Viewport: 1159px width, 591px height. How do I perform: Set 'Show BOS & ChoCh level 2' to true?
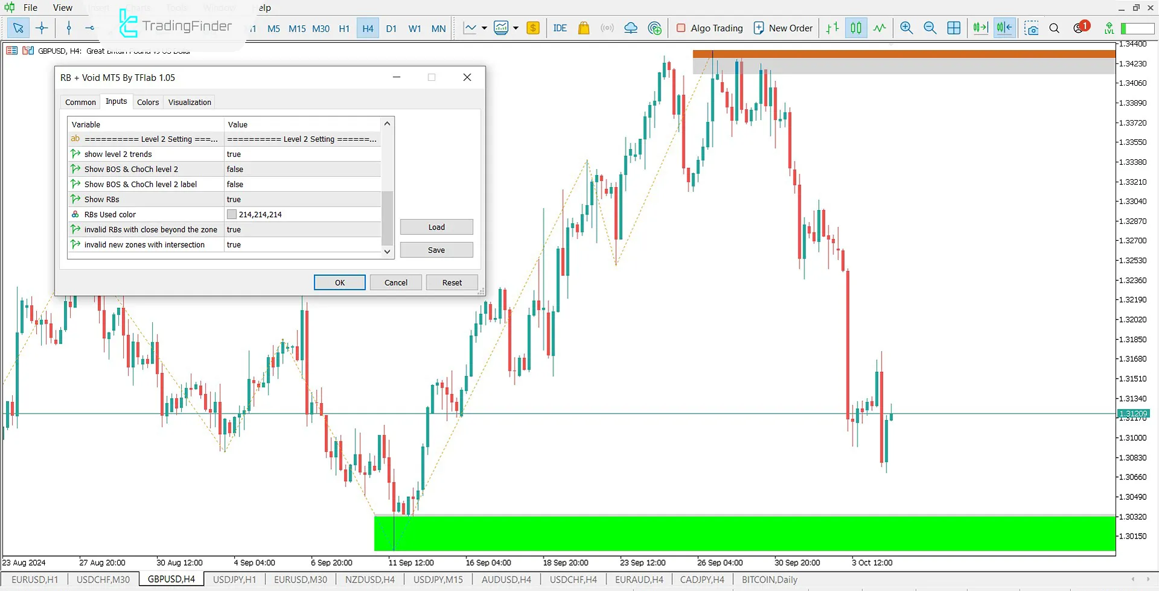pos(302,169)
